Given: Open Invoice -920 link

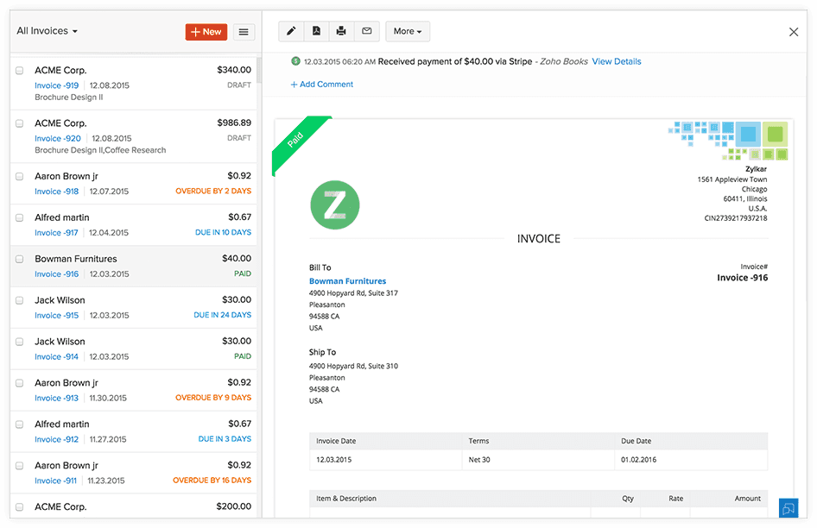Looking at the screenshot, I should [58, 139].
